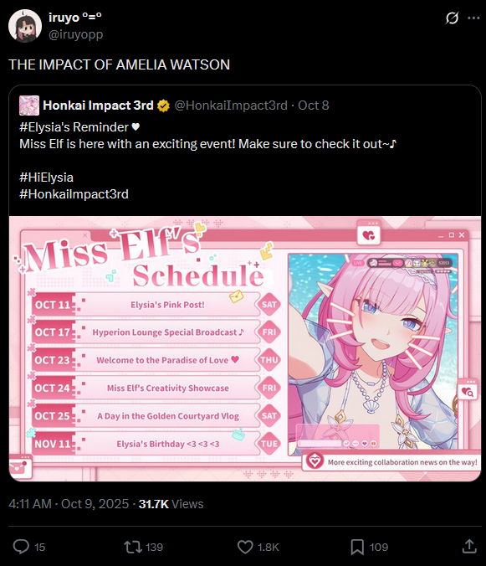The image size is (486, 566).
Task: Click the @HonkaiImpact3rd handle
Action: tap(231, 105)
